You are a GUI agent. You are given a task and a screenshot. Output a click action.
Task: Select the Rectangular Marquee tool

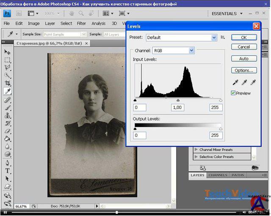pyautogui.click(x=7, y=60)
